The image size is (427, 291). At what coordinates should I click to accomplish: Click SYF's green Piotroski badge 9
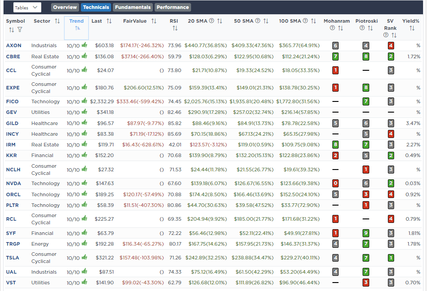[x=366, y=233]
